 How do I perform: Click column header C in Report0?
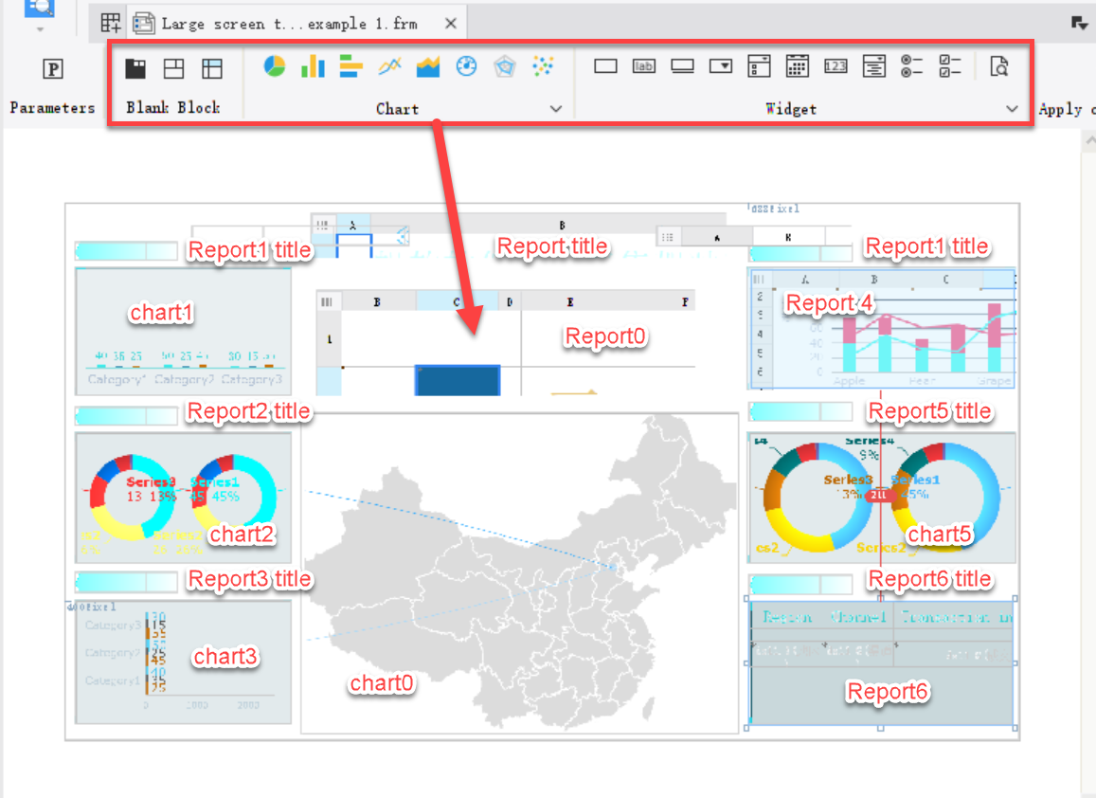click(458, 301)
